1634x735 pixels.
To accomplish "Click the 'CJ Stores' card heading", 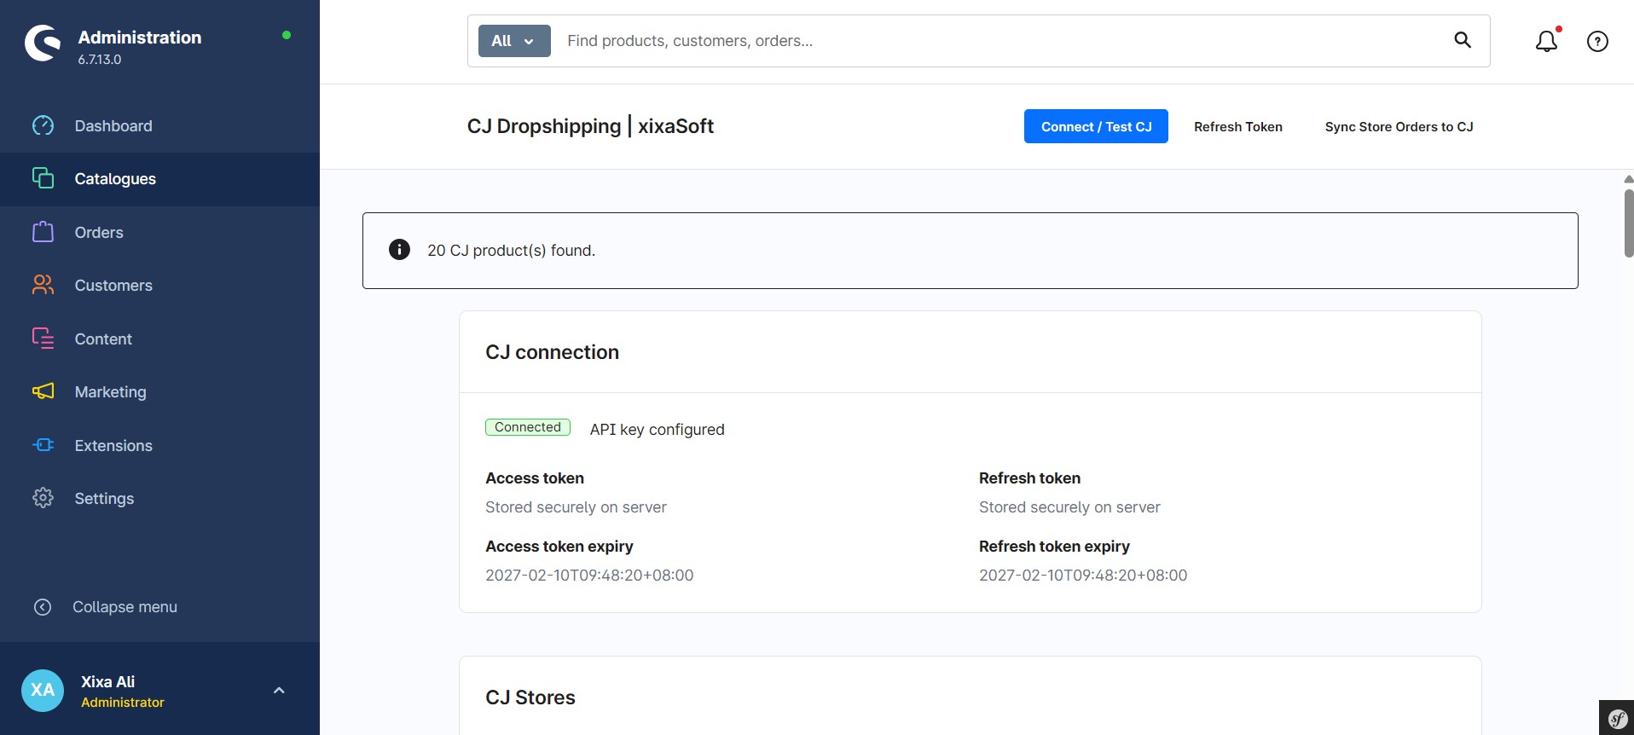I will 530,697.
